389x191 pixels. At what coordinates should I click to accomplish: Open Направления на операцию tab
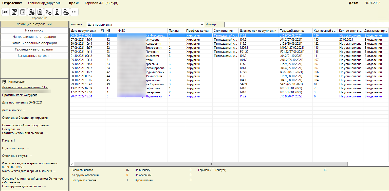(34, 37)
